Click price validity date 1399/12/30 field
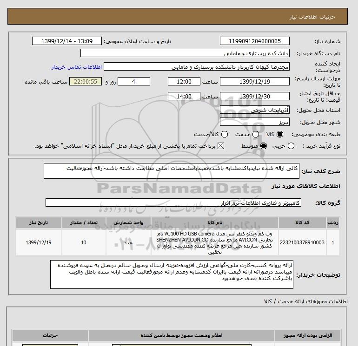Screen dimensions: 358x346 (x=255, y=96)
